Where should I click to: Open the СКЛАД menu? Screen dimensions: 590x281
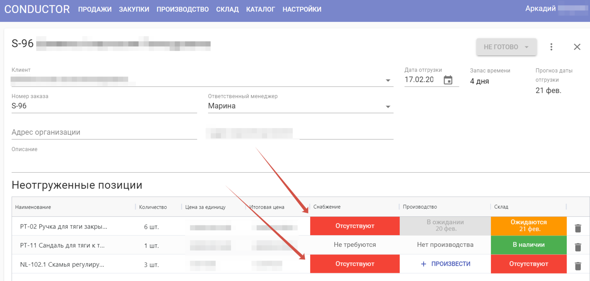pyautogui.click(x=228, y=9)
